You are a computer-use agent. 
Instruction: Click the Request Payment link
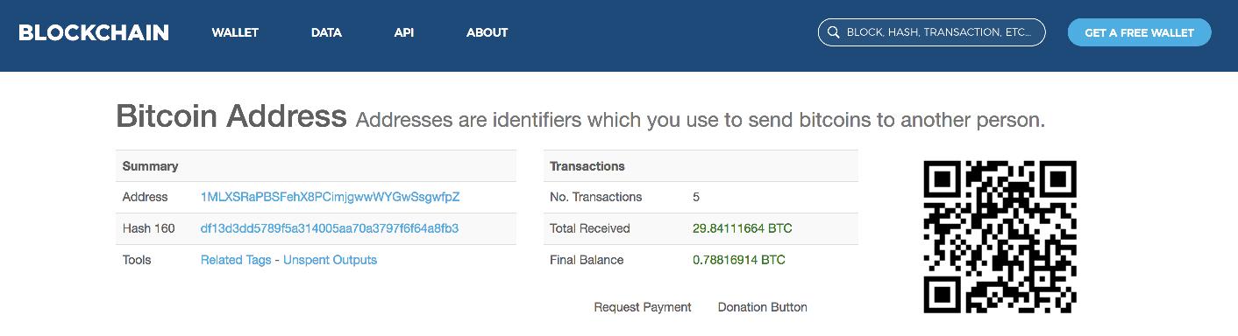(643, 307)
